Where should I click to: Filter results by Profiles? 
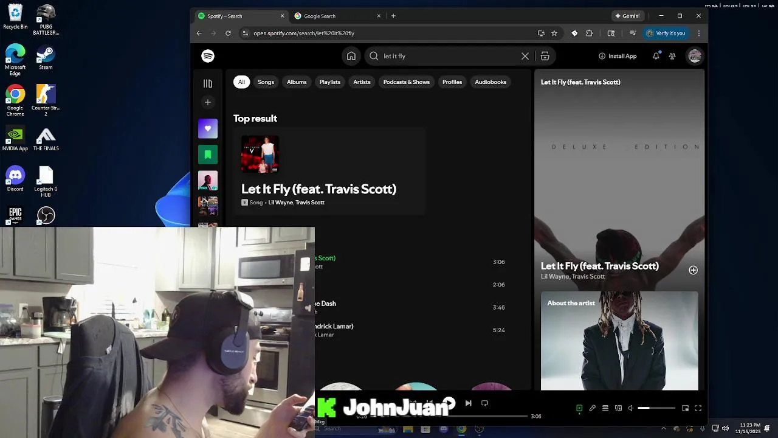[x=452, y=82]
